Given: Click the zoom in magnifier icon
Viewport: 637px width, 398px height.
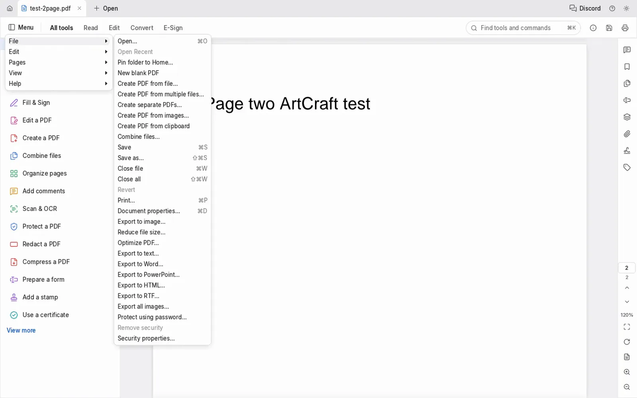Looking at the screenshot, I should [x=627, y=372].
